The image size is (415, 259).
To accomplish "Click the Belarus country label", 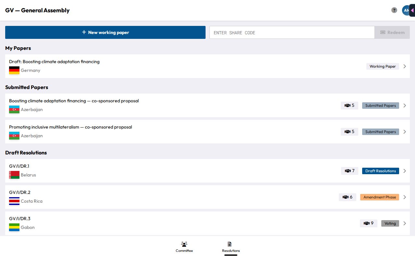I will point(28,175).
